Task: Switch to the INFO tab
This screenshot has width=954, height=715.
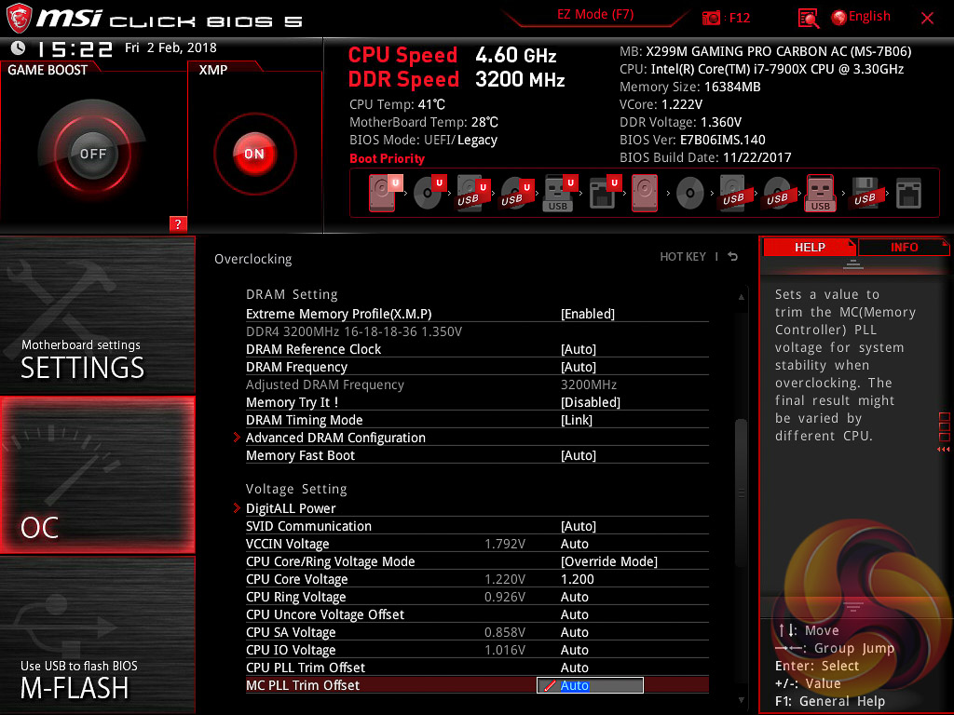Action: point(904,247)
